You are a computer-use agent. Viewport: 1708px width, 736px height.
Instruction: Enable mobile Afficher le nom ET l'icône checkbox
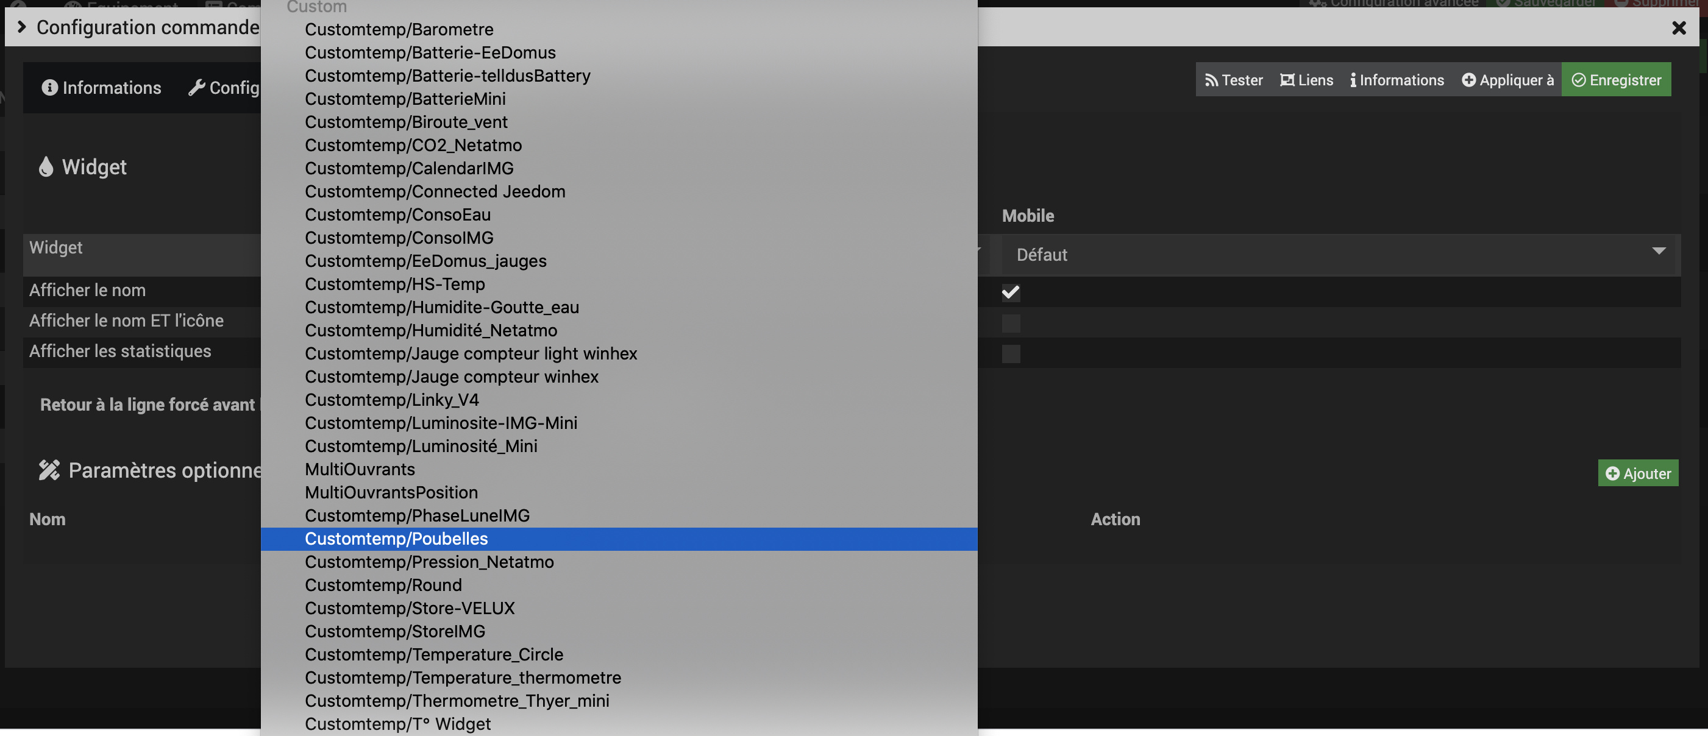point(1010,324)
